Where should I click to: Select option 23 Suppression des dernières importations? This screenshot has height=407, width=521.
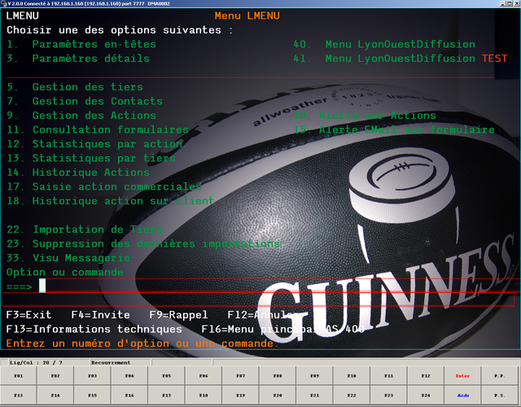pyautogui.click(x=143, y=244)
